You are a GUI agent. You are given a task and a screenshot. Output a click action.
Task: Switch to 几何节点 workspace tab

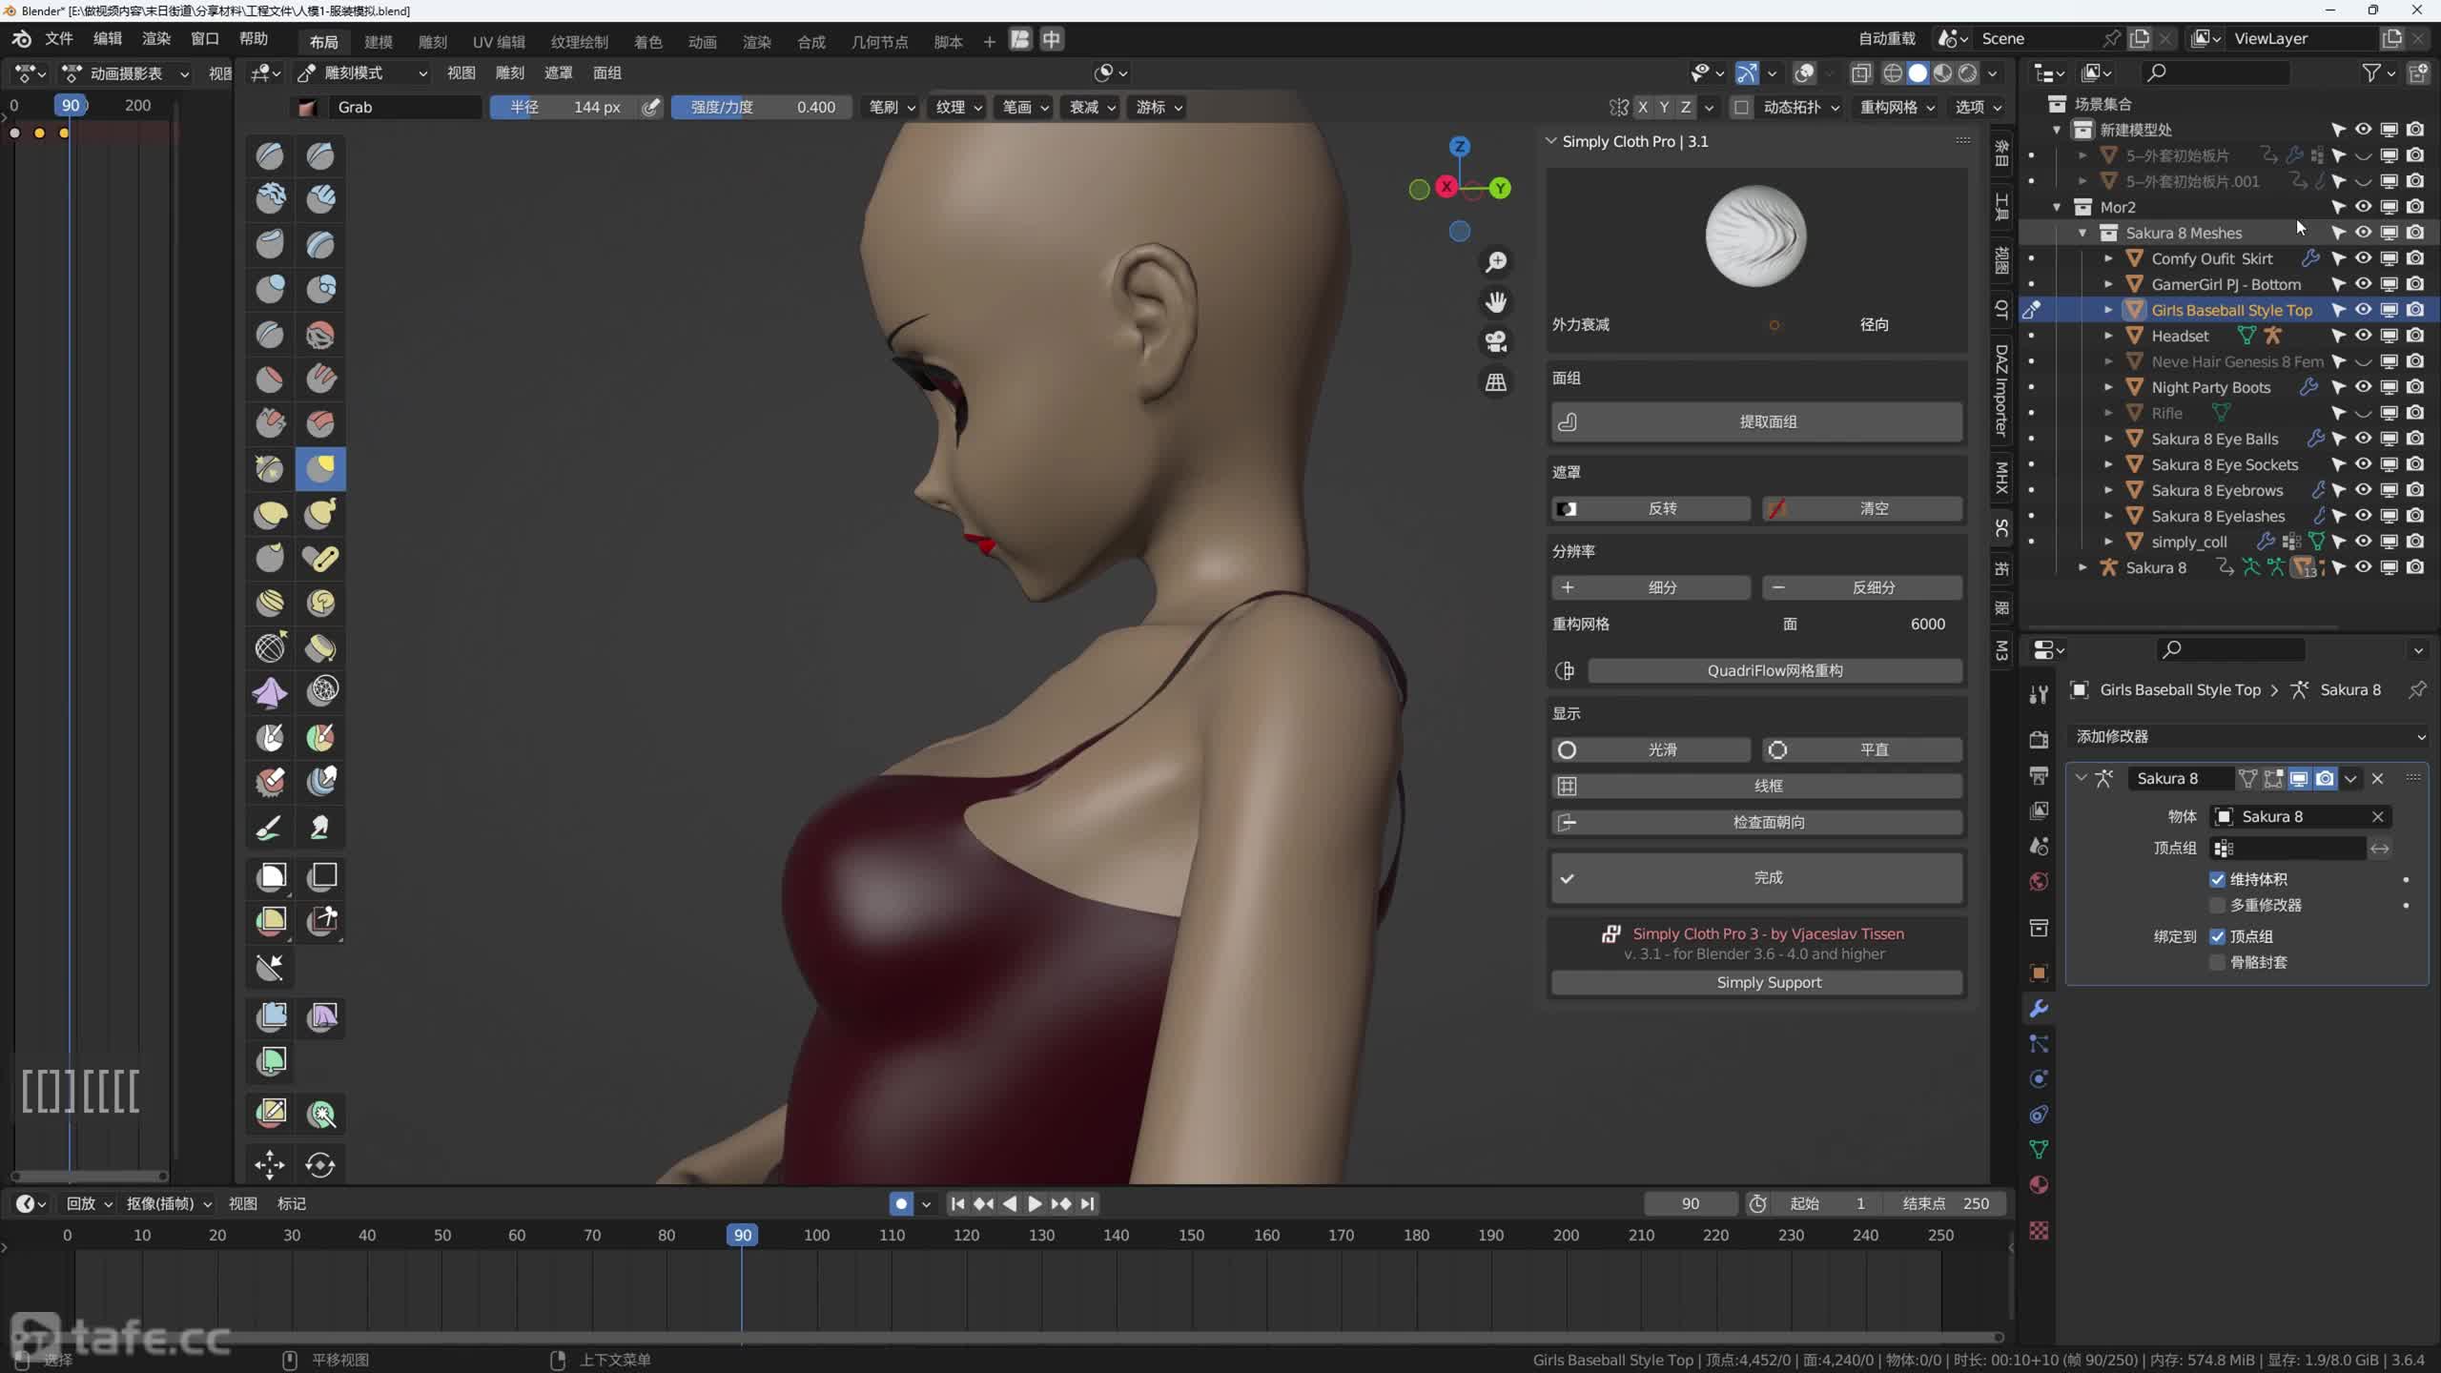click(879, 41)
